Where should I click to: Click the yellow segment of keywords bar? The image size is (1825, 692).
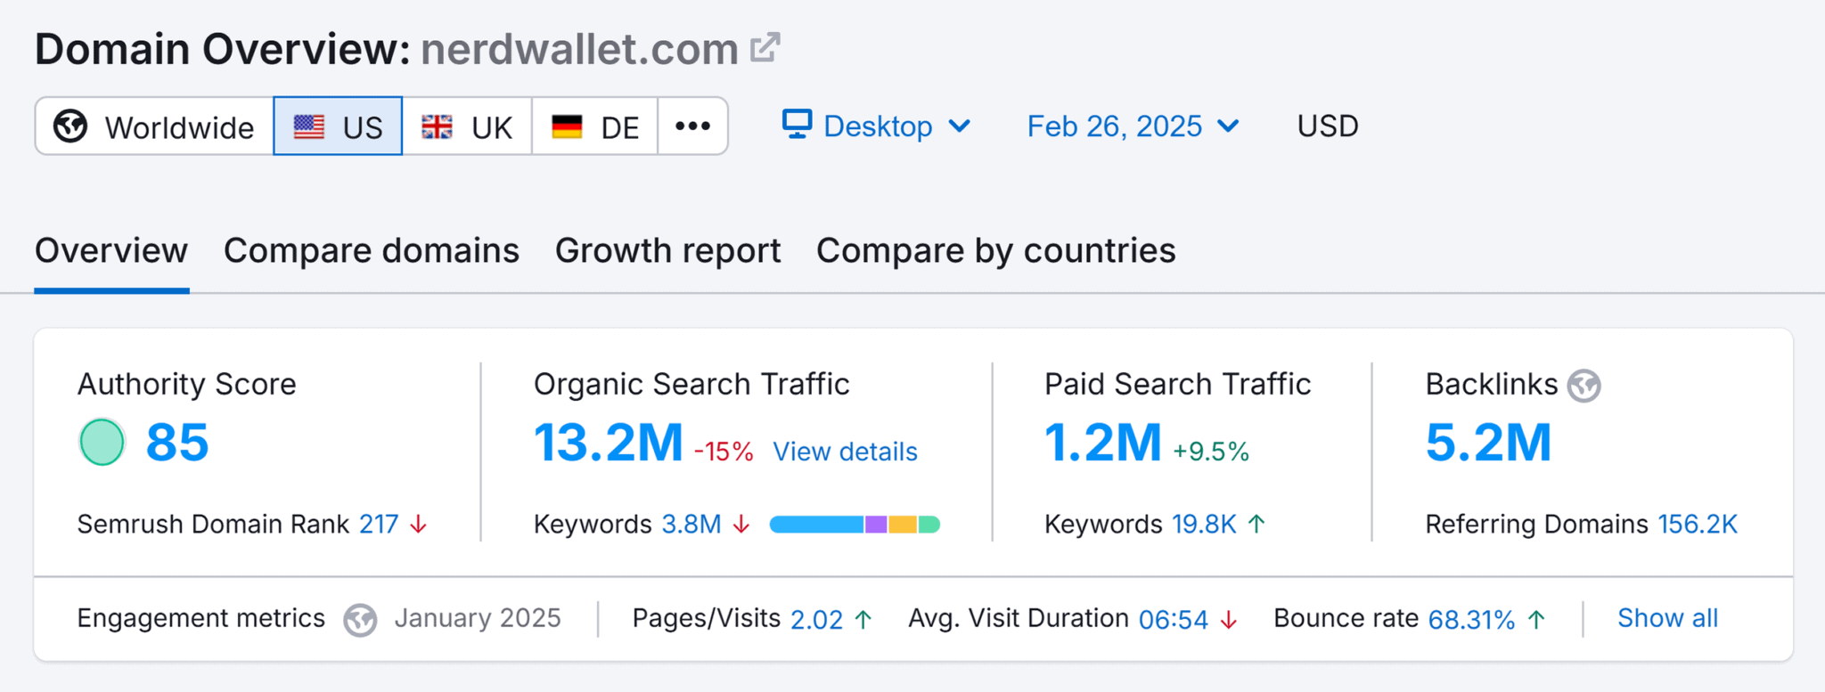902,525
